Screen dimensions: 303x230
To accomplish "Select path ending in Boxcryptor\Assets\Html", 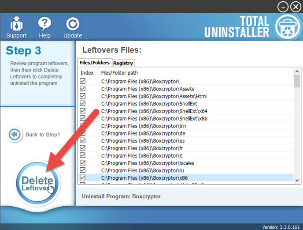I will [154, 96].
